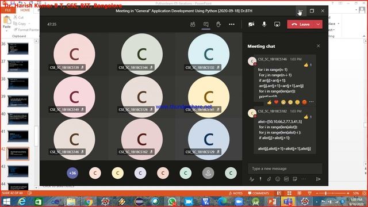
Task: Open the chat Format text options
Action: 252,179
